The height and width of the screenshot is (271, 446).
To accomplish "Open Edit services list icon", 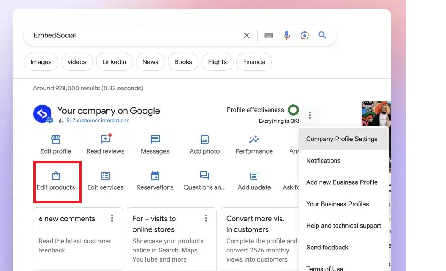I will [106, 176].
